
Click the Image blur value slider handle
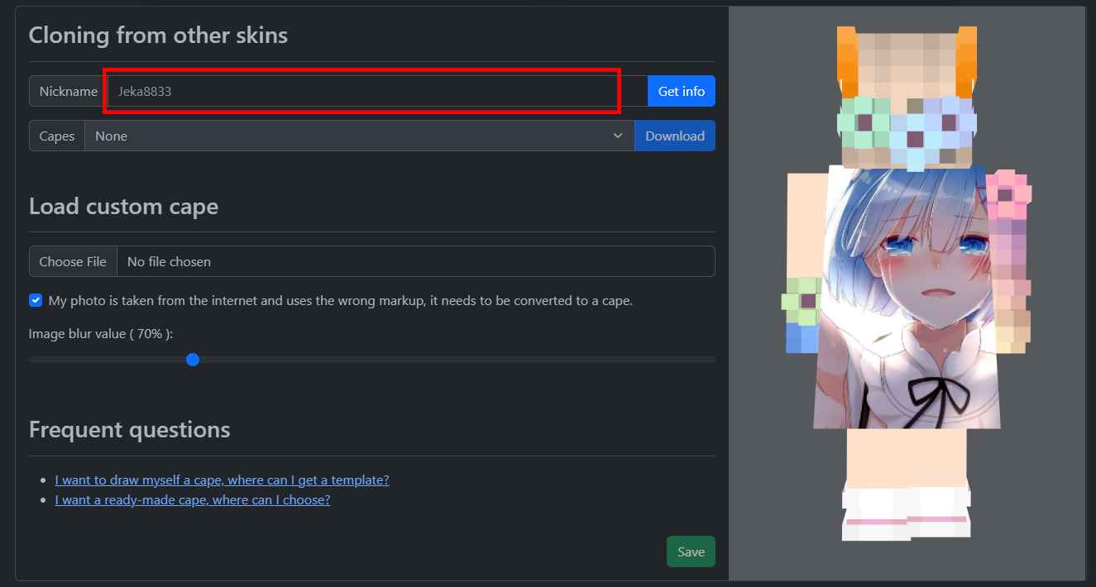coord(193,360)
